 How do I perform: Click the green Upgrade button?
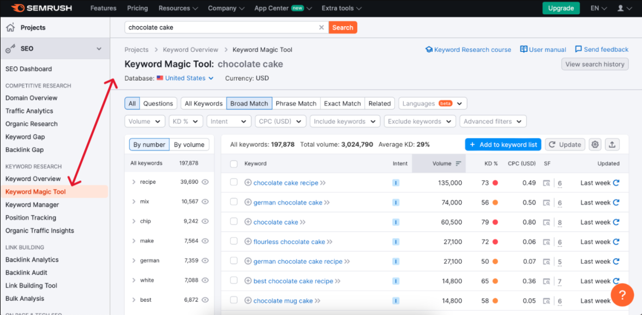tap(561, 8)
